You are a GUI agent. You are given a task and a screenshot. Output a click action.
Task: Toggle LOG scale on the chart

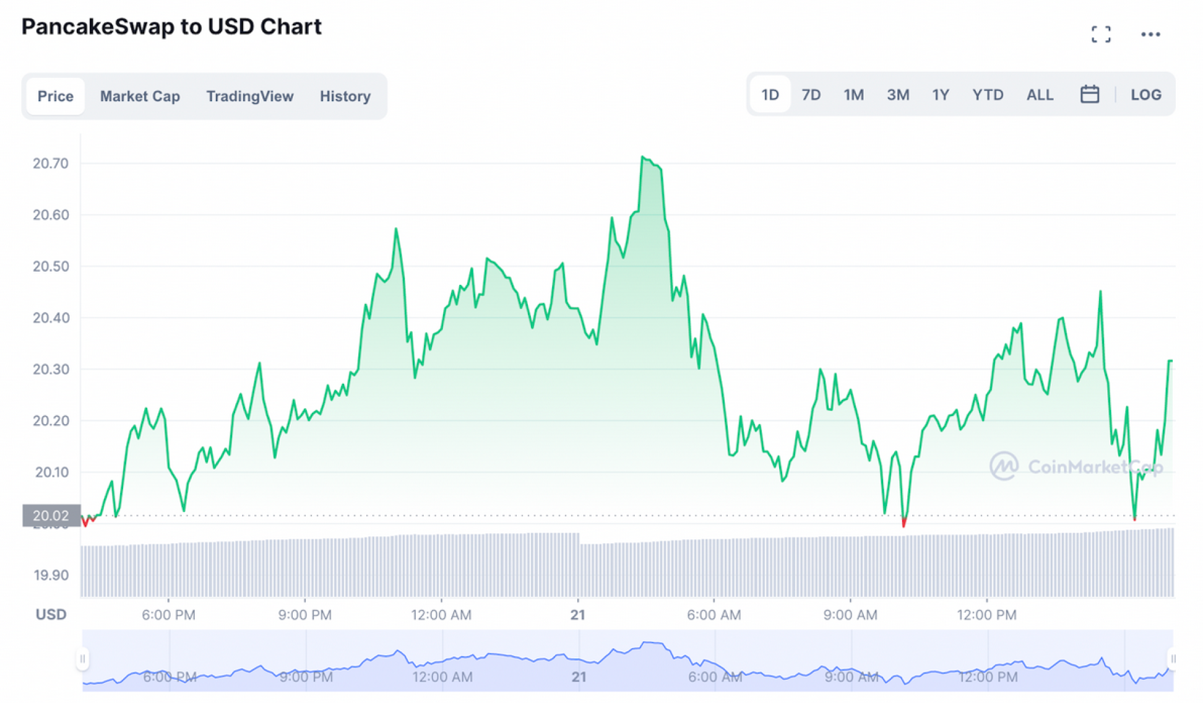pyautogui.click(x=1145, y=95)
